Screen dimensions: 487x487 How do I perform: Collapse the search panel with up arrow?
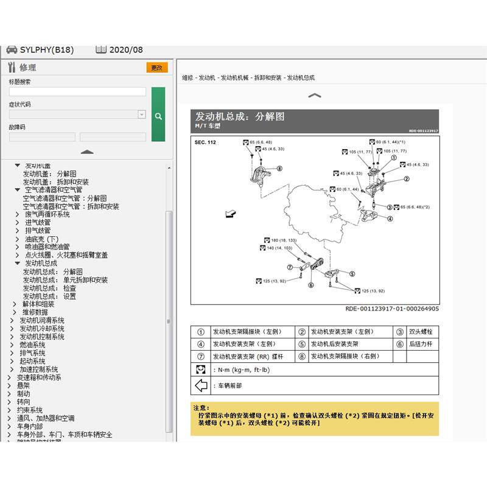(x=87, y=152)
